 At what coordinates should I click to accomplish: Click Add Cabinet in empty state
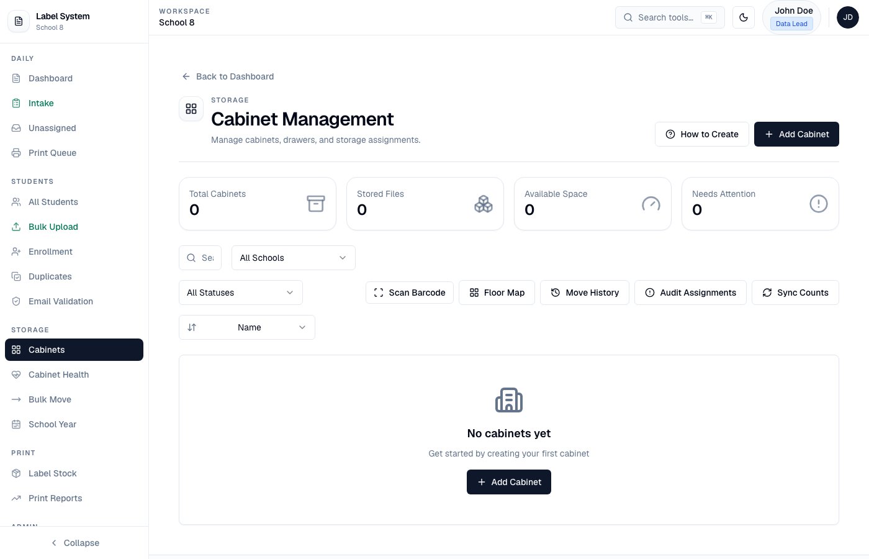click(509, 482)
